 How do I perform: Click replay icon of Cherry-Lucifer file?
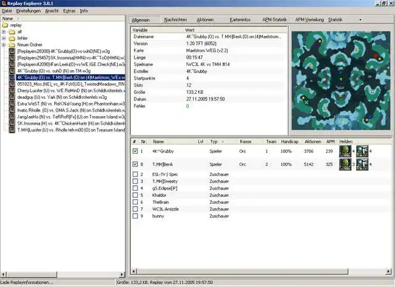click(12, 91)
